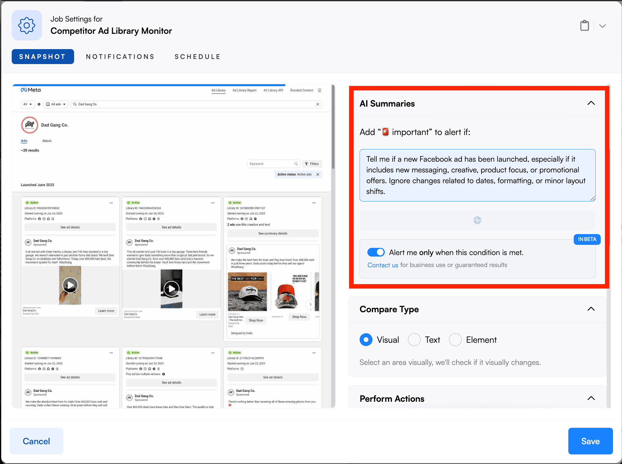Image resolution: width=622 pixels, height=464 pixels.
Task: Click the hamburger menu icon in snapshot
Action: pyautogui.click(x=320, y=90)
